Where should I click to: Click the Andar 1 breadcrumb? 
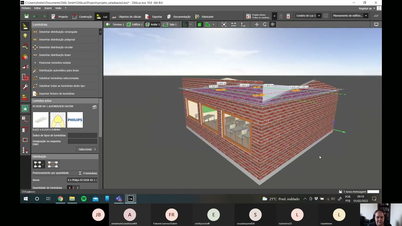(153, 24)
